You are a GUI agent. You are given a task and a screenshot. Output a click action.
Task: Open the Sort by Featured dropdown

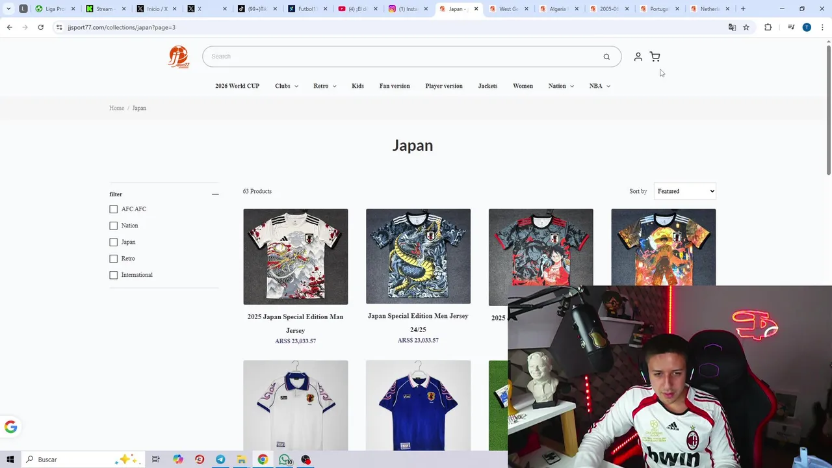(684, 191)
